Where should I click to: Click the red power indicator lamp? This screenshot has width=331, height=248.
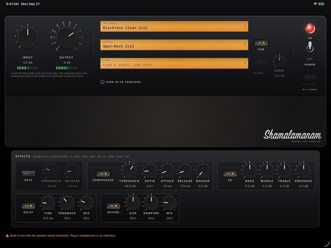(x=310, y=28)
